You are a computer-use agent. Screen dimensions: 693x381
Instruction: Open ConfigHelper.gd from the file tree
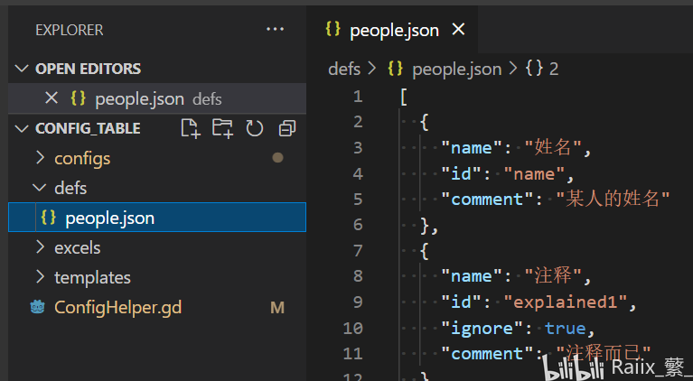pyautogui.click(x=117, y=307)
